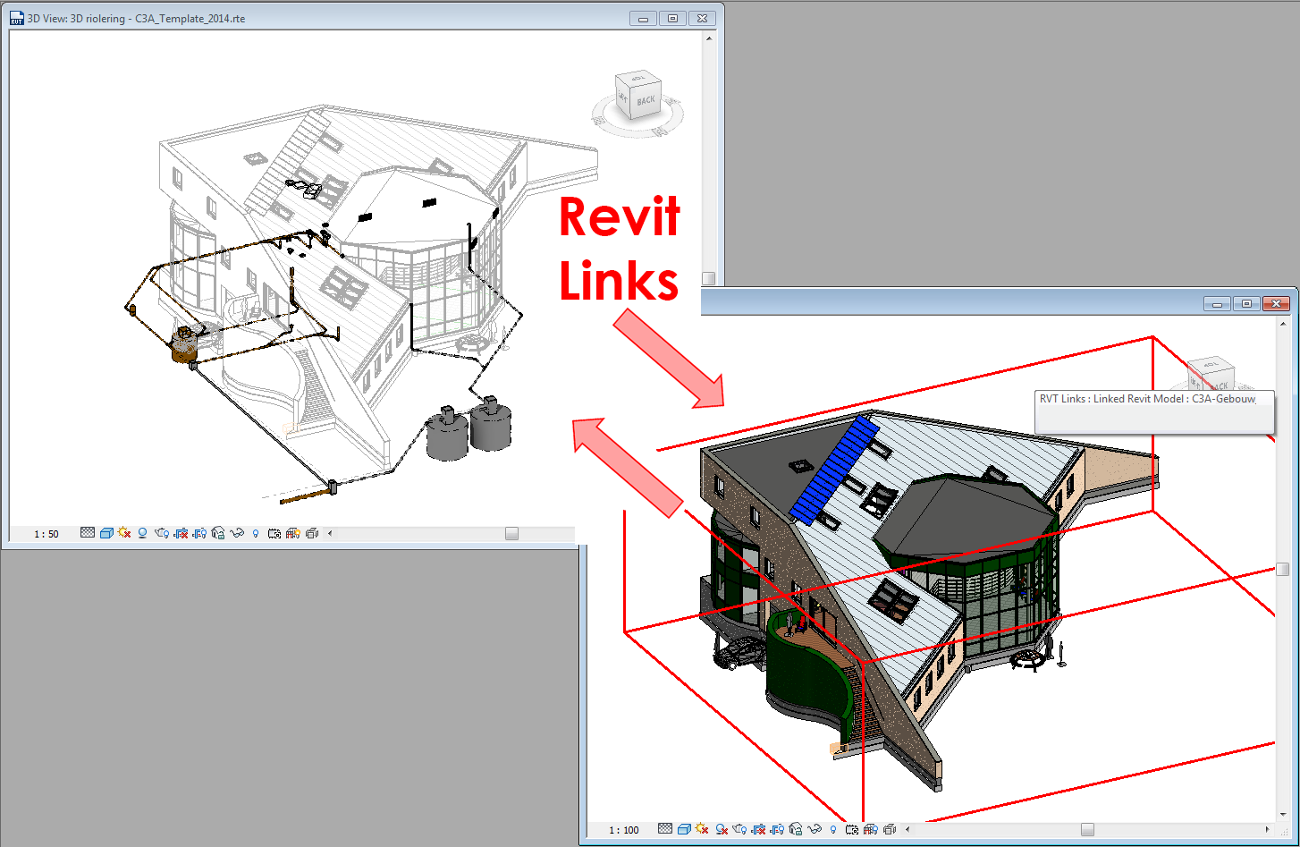Open Temporary View Properties in the right window
This screenshot has height=847, width=1300.
[851, 829]
